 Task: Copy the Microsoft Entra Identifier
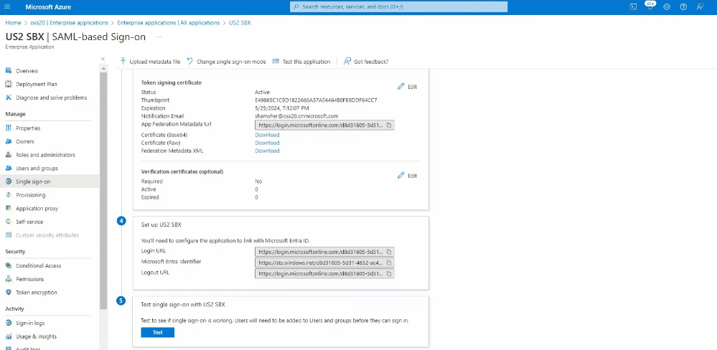(389, 262)
